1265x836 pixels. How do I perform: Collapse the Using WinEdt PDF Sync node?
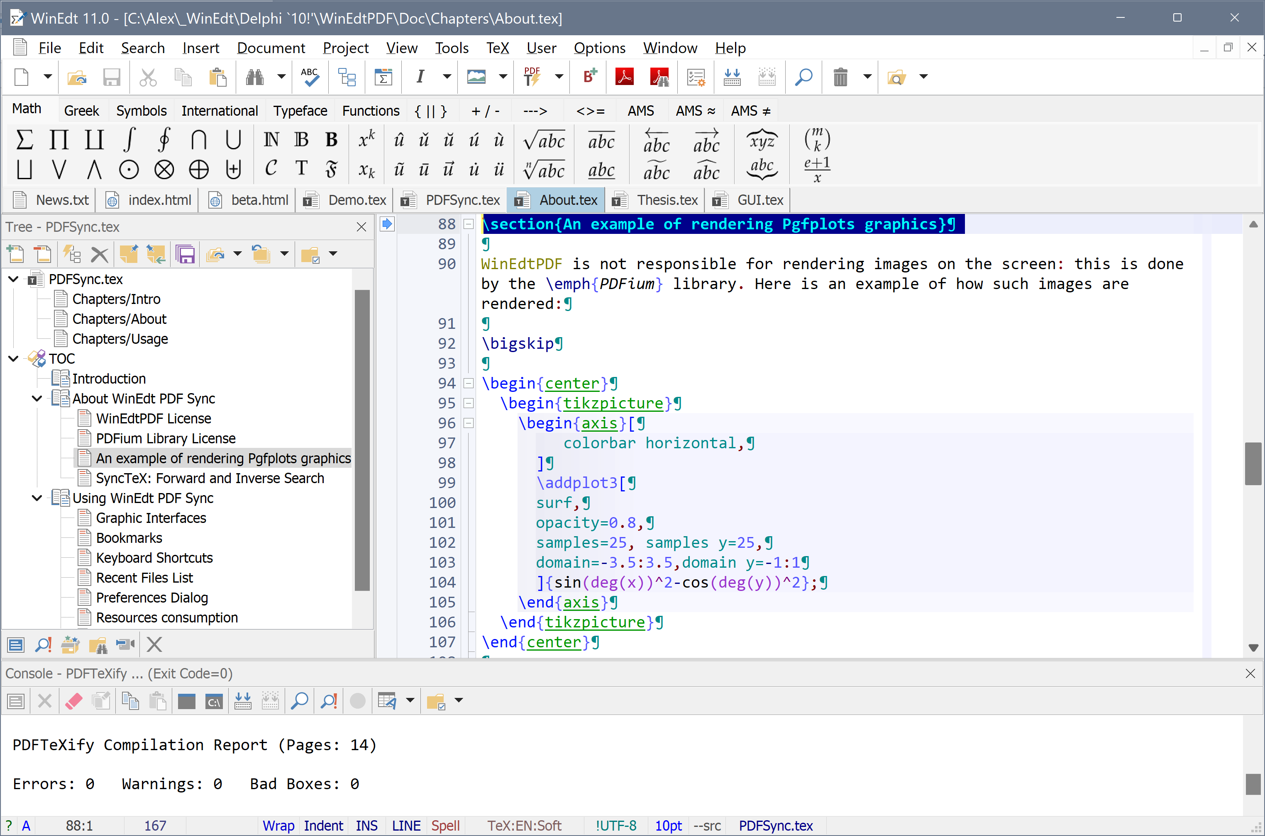(37, 498)
